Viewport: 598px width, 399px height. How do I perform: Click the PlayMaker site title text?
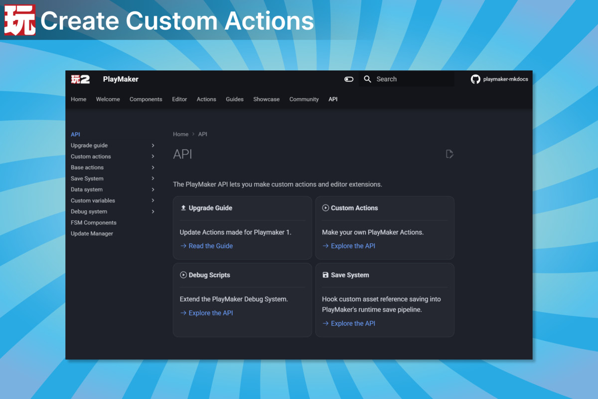click(x=121, y=79)
